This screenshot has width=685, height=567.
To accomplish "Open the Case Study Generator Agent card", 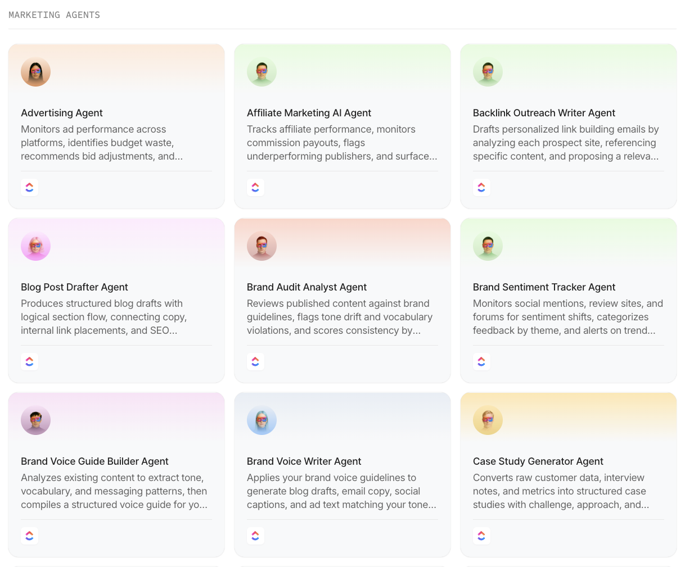I will tap(568, 474).
